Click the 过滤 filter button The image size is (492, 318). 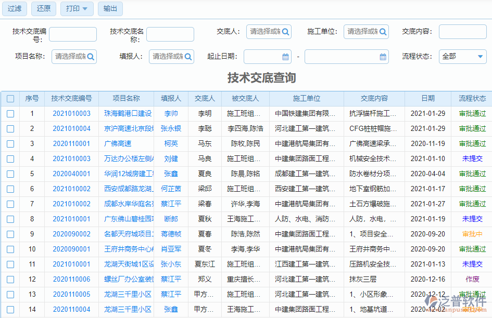pos(14,9)
